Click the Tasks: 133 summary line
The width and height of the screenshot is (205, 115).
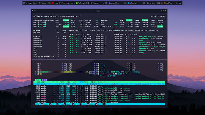pos(119,72)
